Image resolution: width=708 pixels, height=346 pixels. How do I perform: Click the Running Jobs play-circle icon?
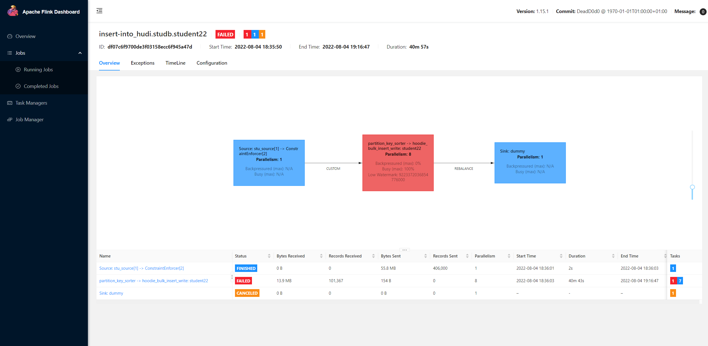18,70
